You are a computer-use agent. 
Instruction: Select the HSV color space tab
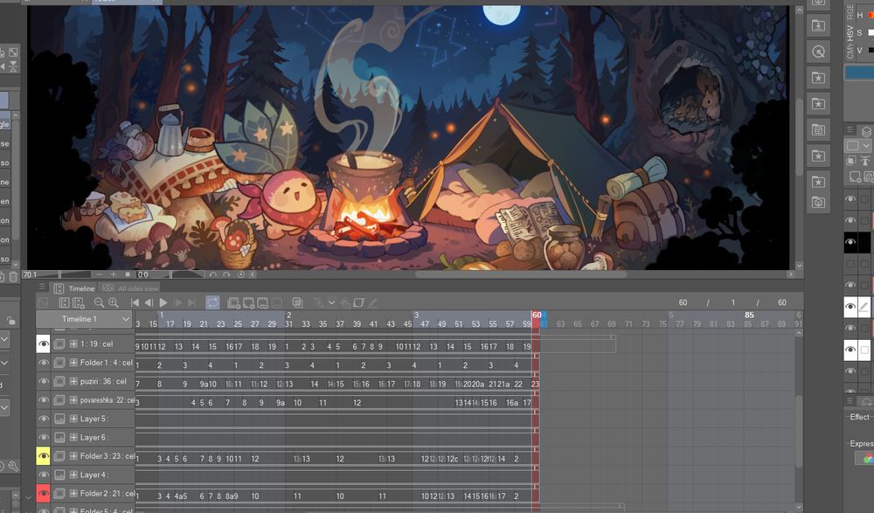(x=850, y=33)
